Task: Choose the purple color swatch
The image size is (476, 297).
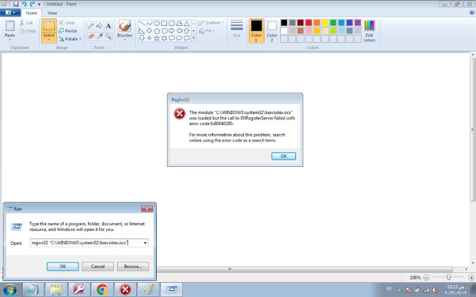Action: [x=358, y=23]
